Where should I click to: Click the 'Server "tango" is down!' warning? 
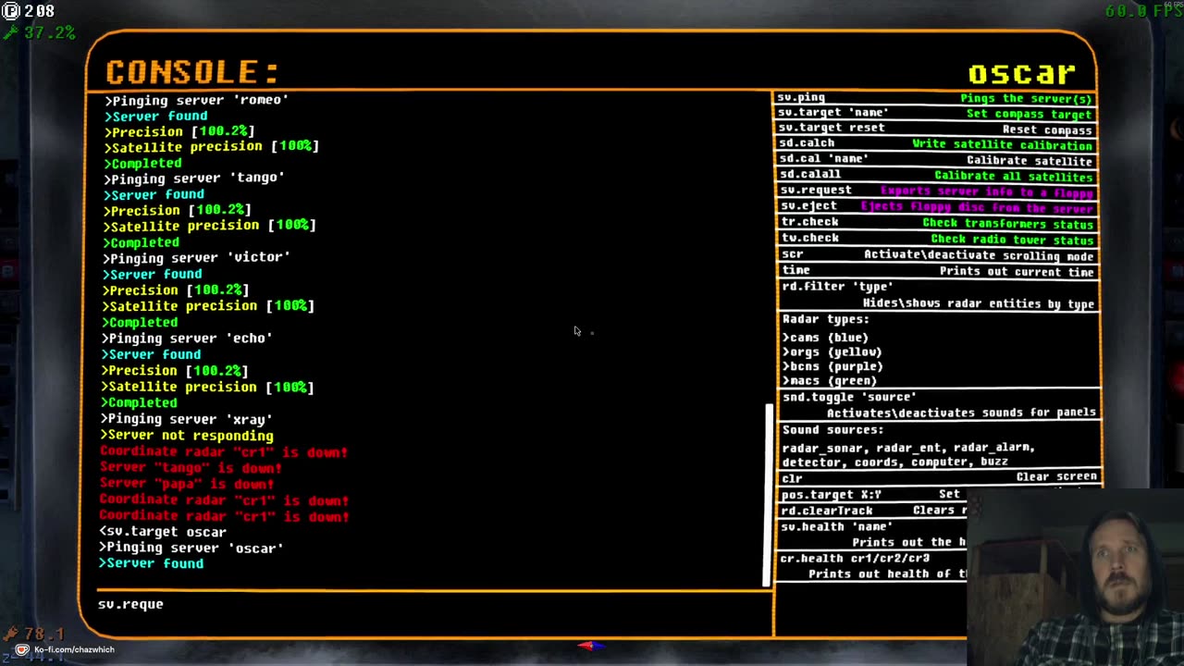pyautogui.click(x=191, y=468)
